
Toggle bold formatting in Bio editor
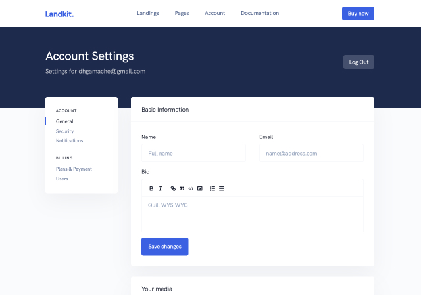click(x=151, y=188)
